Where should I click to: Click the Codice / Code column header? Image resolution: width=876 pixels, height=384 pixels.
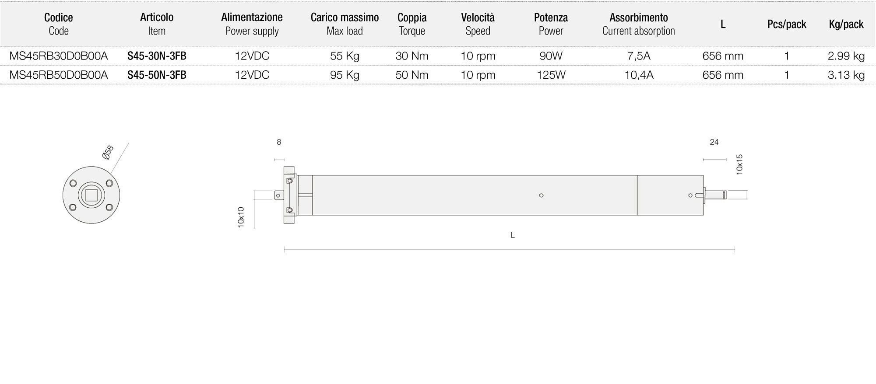(58, 24)
